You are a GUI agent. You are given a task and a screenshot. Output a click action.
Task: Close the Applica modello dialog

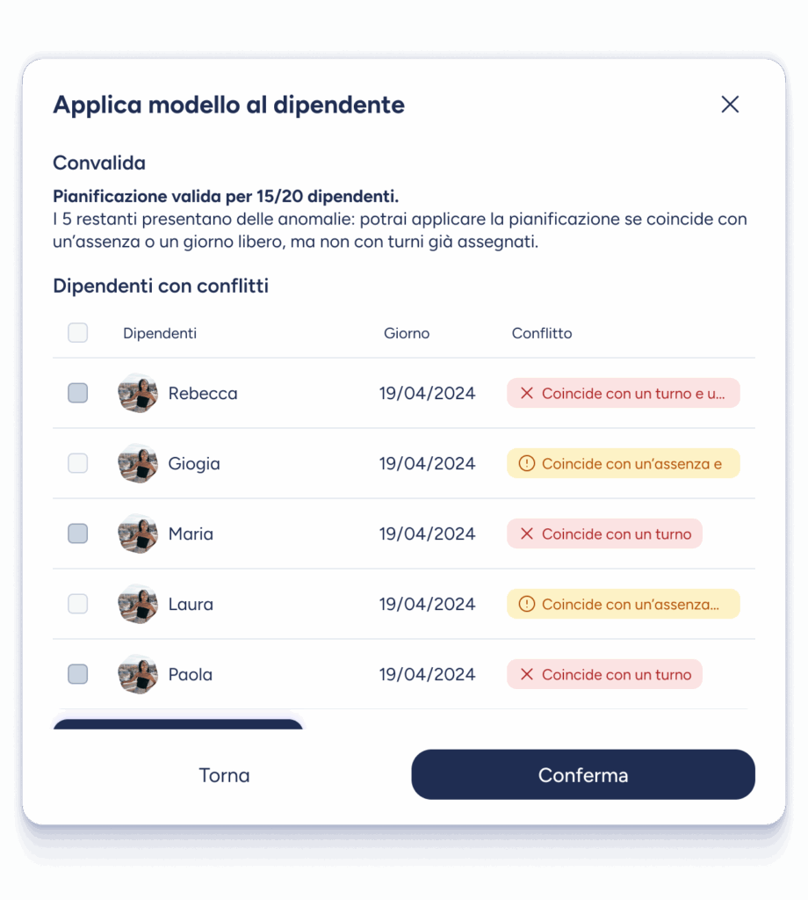click(x=729, y=105)
